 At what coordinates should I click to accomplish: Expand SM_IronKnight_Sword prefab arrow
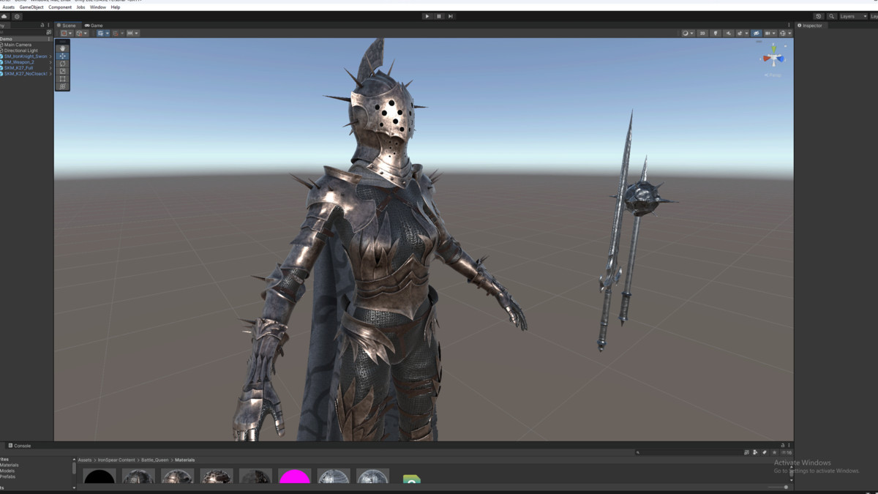50,56
